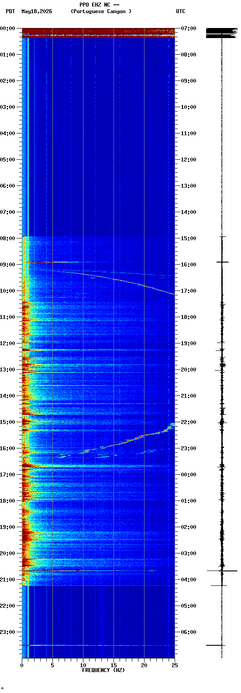Click the 13:00 label on UTC axis
Viewport: 241px width, 693px height.
click(189, 185)
